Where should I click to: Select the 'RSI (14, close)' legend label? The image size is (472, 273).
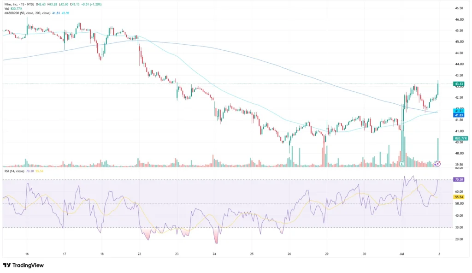[14, 171]
